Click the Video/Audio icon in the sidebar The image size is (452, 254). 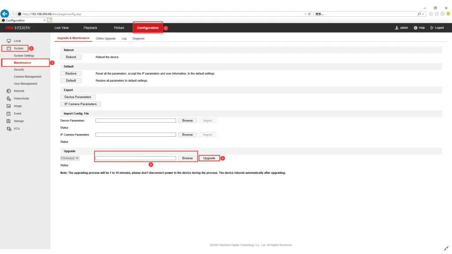pyautogui.click(x=9, y=98)
